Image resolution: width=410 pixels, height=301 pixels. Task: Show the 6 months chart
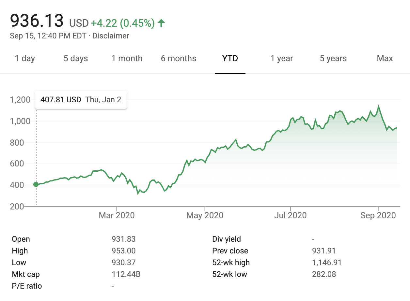tap(179, 59)
